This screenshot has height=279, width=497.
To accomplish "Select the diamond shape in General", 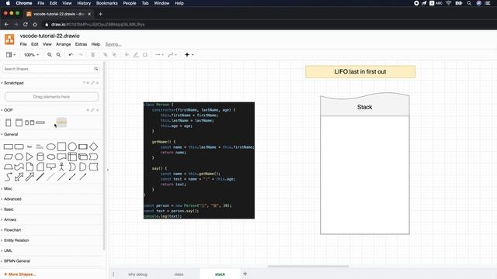I will (x=93, y=146).
